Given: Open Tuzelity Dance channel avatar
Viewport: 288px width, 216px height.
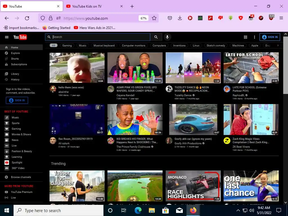Looking at the screenshot, I should point(169,89).
